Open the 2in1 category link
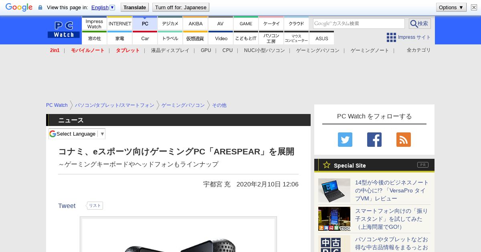This screenshot has height=252, width=481. [x=55, y=50]
